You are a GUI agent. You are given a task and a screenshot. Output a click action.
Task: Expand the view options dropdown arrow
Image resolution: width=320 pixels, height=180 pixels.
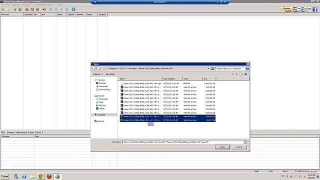[236, 74]
